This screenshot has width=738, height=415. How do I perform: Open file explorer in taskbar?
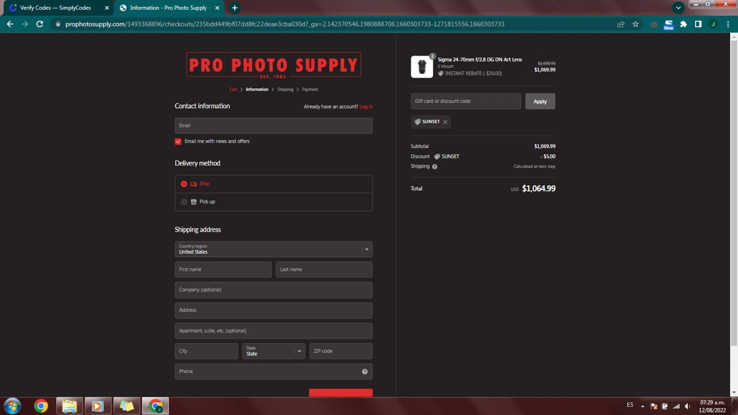(x=69, y=406)
